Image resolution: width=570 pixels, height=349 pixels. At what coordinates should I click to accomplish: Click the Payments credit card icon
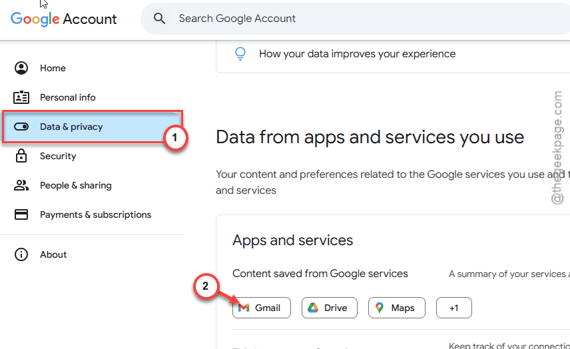pos(21,214)
